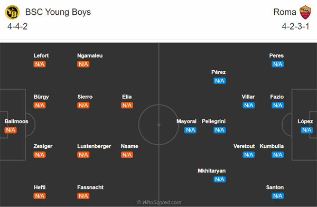Click the Roma club crest
Image resolution: width=317 pixels, height=207 pixels.
[x=305, y=12]
